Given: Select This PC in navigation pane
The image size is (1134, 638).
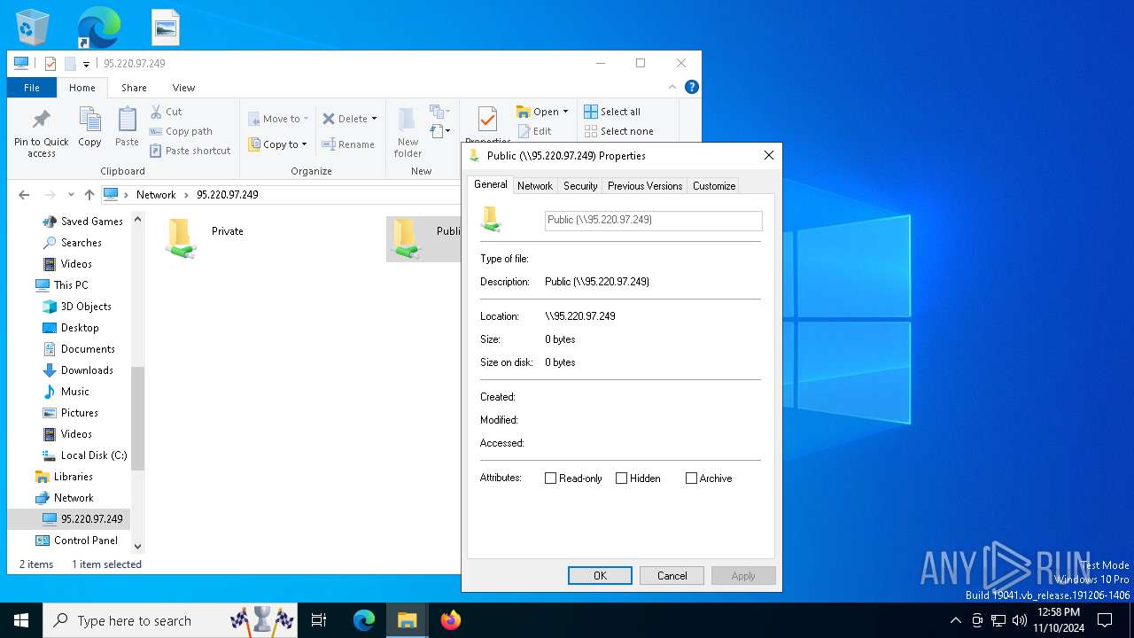Looking at the screenshot, I should click(x=61, y=285).
